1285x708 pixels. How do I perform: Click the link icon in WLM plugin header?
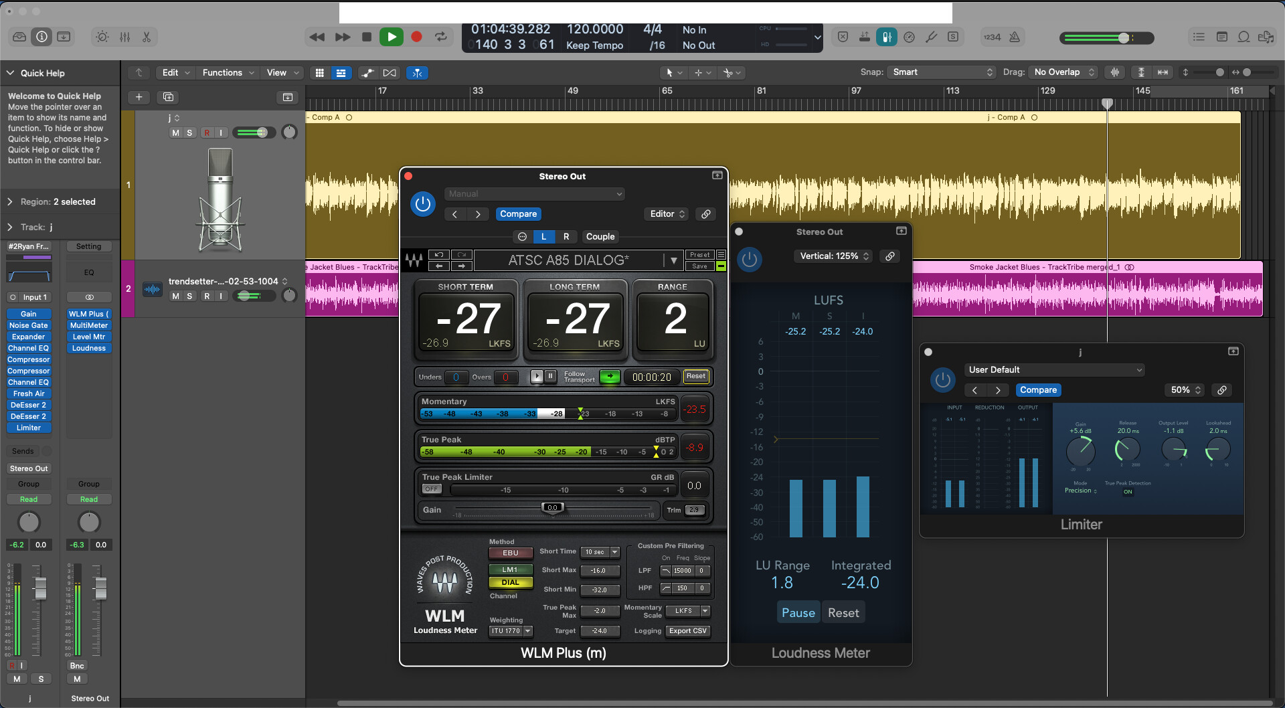click(705, 214)
